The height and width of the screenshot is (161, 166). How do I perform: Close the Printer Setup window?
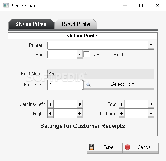tap(157, 5)
